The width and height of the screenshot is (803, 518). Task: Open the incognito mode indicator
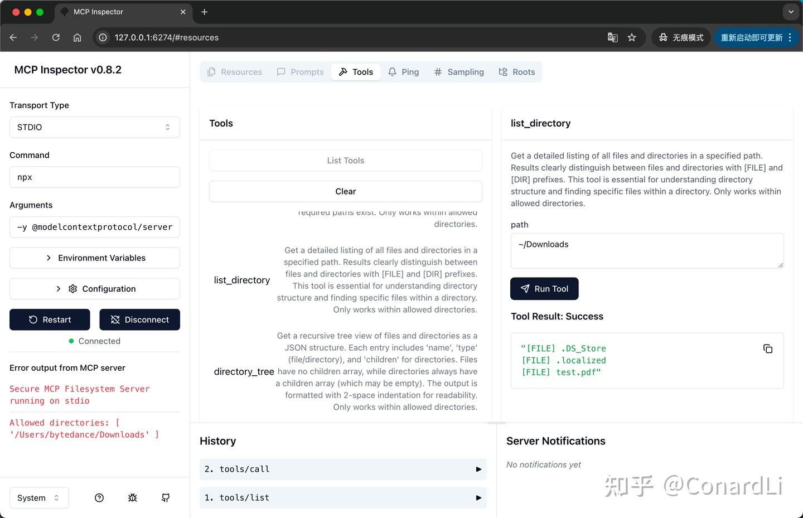click(x=681, y=37)
